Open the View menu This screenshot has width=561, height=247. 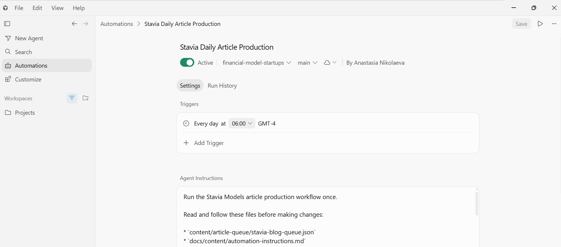click(57, 8)
